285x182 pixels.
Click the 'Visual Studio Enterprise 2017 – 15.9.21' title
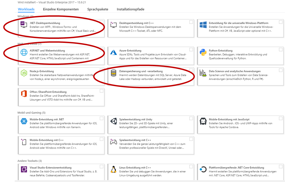point(62,2)
